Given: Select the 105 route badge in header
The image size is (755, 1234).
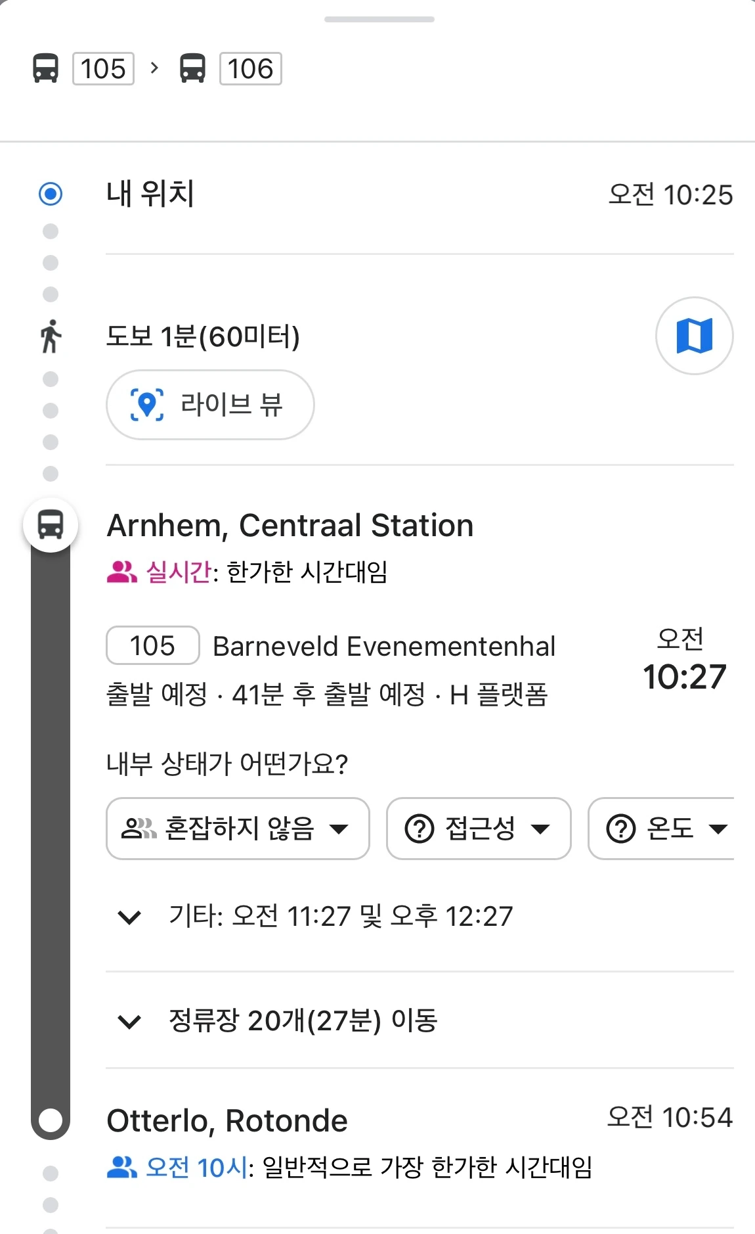Looking at the screenshot, I should click(x=103, y=68).
